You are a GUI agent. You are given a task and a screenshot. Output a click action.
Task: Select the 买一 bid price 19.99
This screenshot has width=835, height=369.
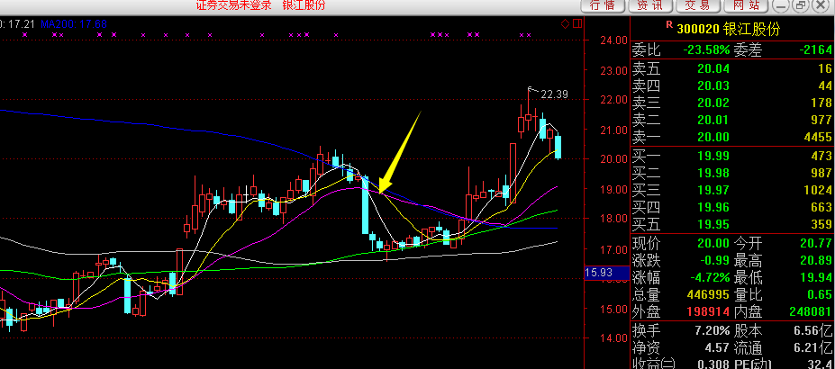[x=713, y=156]
